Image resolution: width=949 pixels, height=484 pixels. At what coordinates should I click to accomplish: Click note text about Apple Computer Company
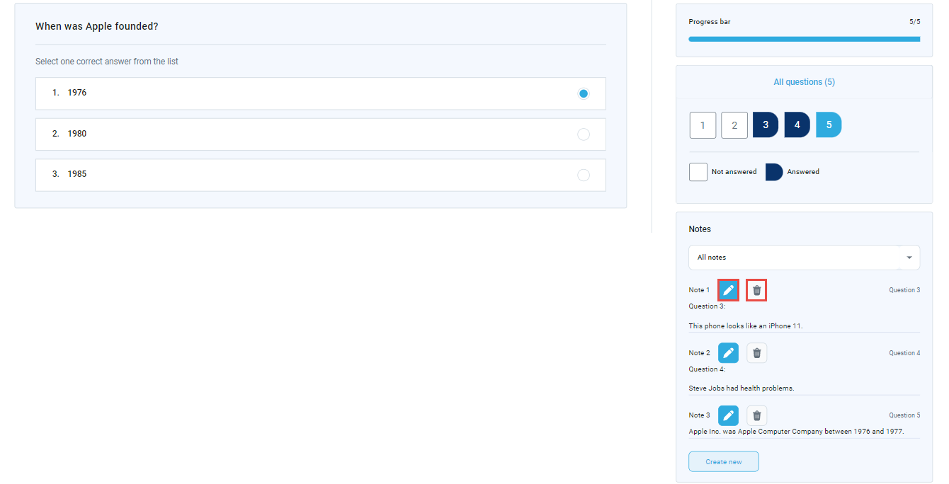(796, 431)
